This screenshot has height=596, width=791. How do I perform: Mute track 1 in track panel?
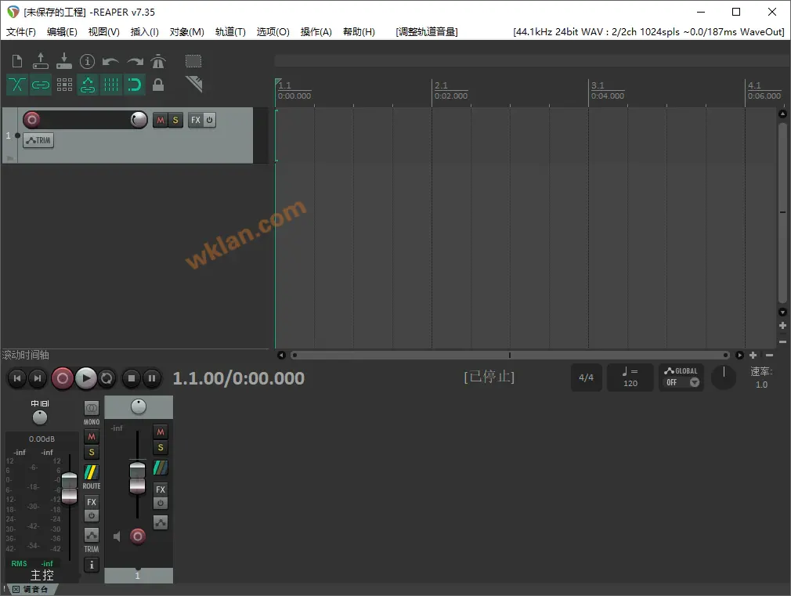[x=161, y=120]
